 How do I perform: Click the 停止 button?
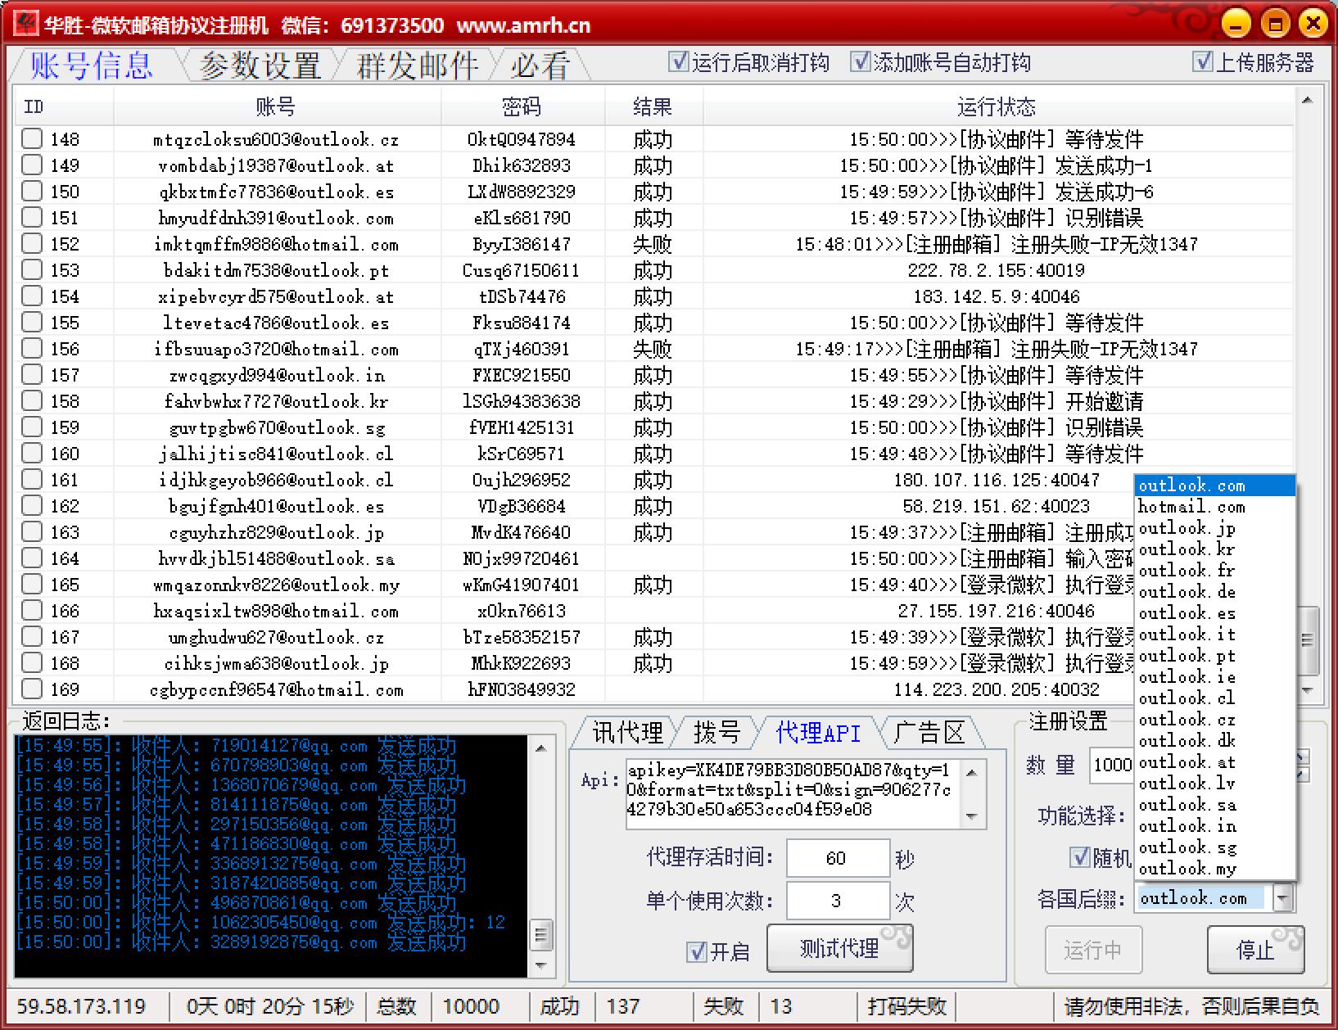tap(1255, 950)
